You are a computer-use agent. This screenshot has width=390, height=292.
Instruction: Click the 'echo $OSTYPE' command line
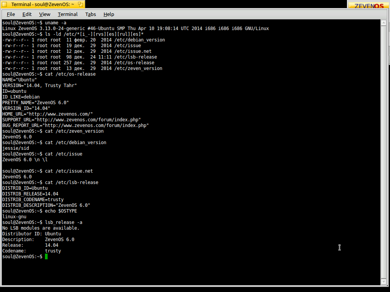pos(40,211)
